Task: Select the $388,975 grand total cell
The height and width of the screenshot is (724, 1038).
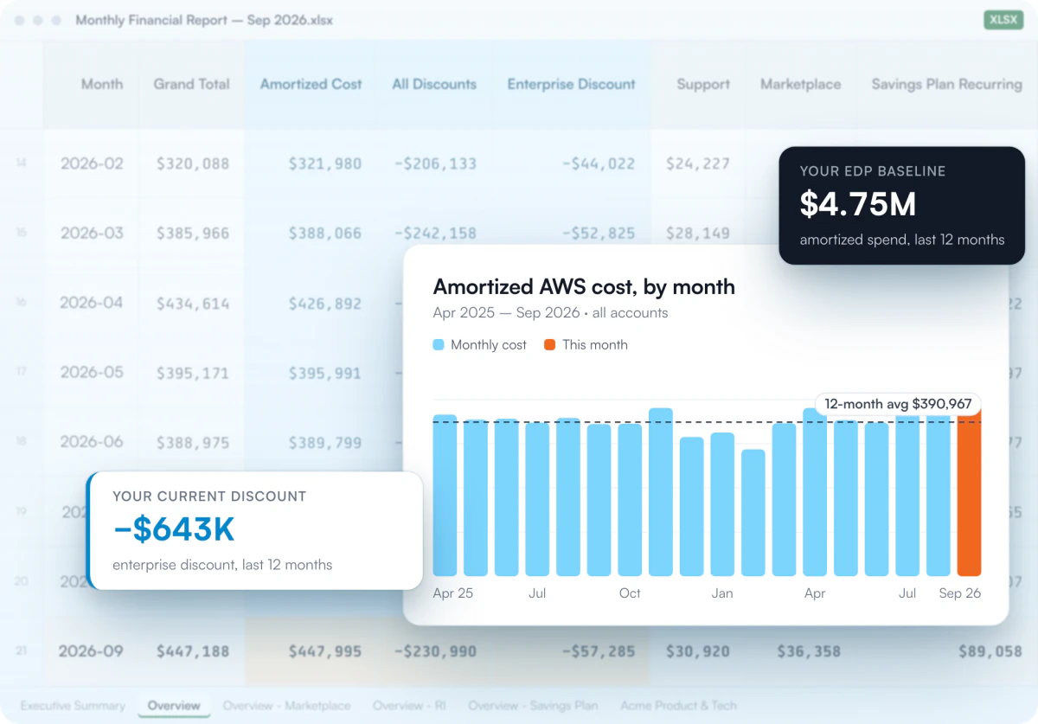Action: point(193,442)
